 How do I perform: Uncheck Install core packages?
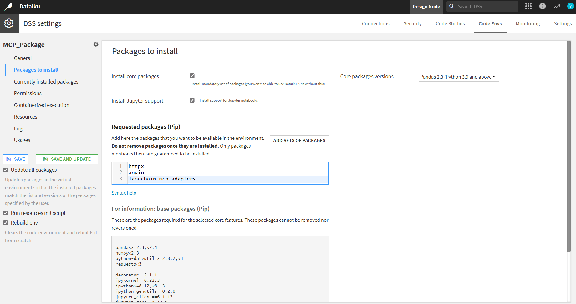[x=192, y=75]
